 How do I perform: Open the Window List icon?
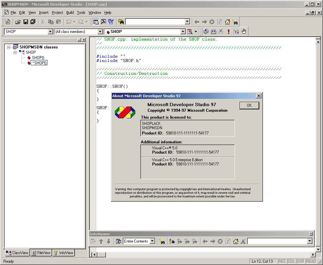click(x=111, y=22)
